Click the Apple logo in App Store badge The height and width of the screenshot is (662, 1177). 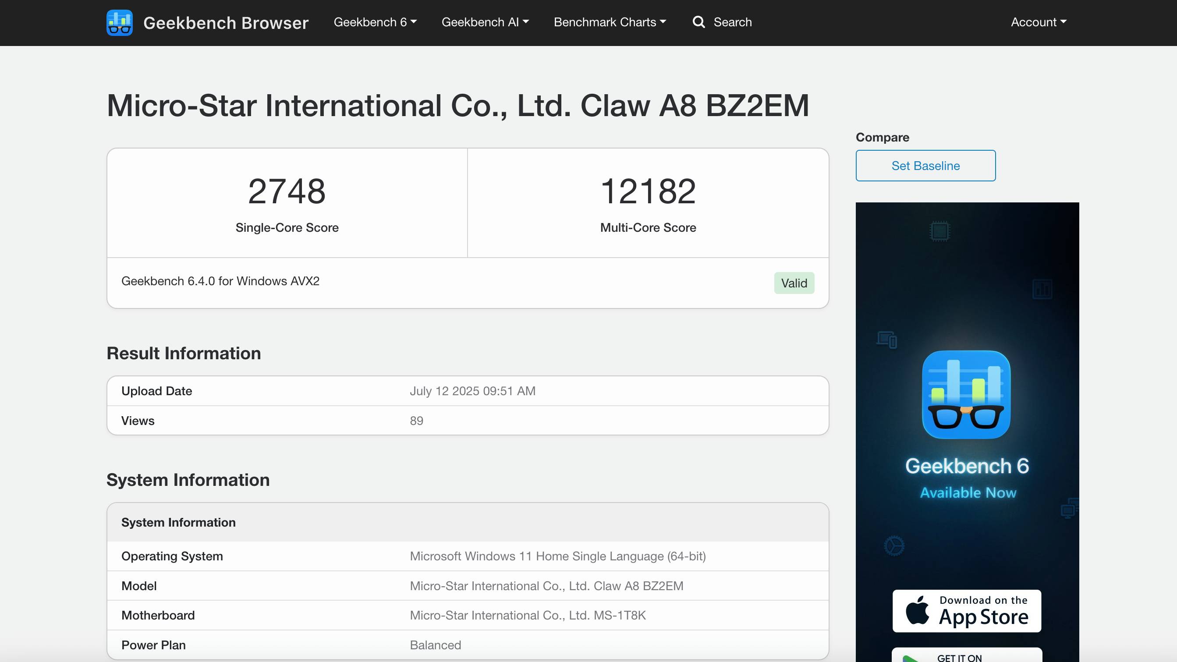917,610
